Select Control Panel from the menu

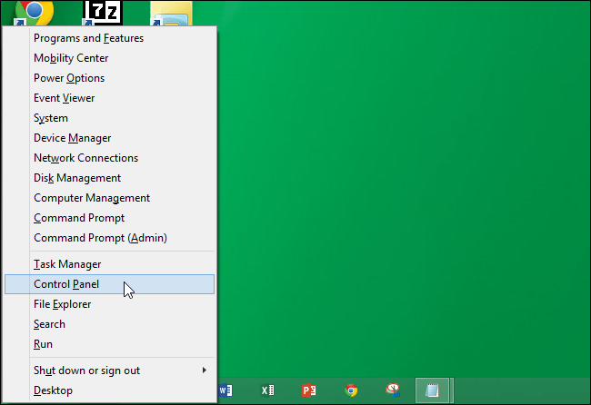pyautogui.click(x=109, y=284)
